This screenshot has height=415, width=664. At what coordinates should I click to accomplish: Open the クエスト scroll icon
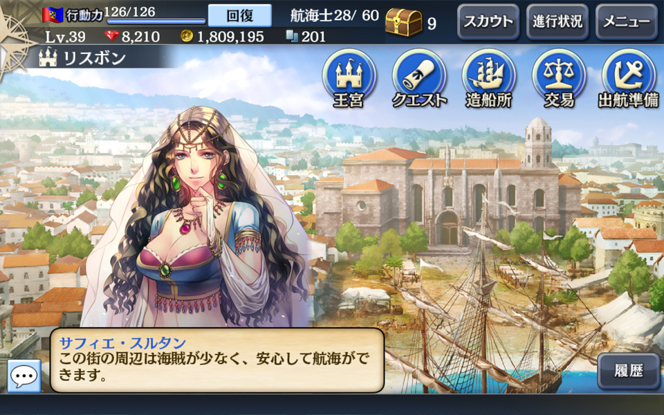coord(419,79)
